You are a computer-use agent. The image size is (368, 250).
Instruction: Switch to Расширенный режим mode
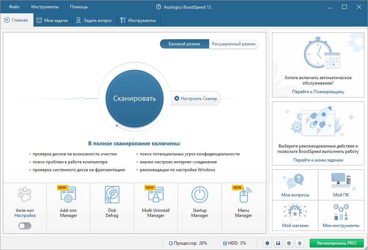(234, 44)
